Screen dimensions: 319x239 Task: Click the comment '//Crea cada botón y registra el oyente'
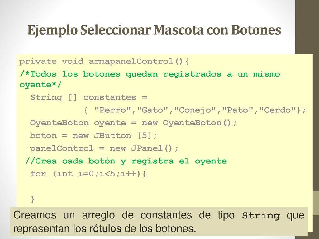[x=126, y=161]
